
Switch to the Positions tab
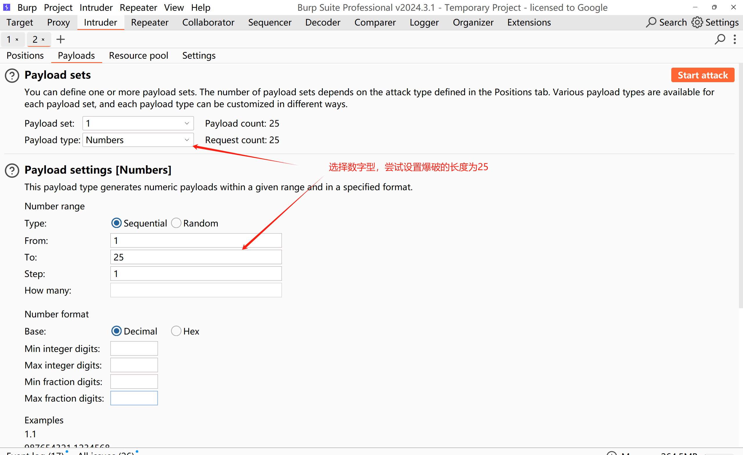pyautogui.click(x=25, y=55)
